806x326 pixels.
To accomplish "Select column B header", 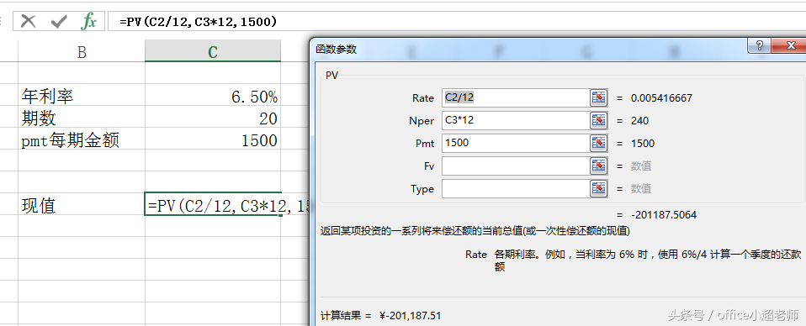I will [x=82, y=51].
